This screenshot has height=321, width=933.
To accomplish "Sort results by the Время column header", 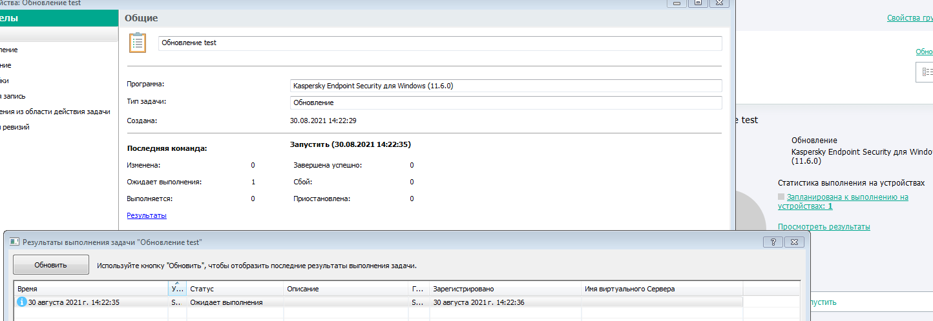I will coord(90,289).
